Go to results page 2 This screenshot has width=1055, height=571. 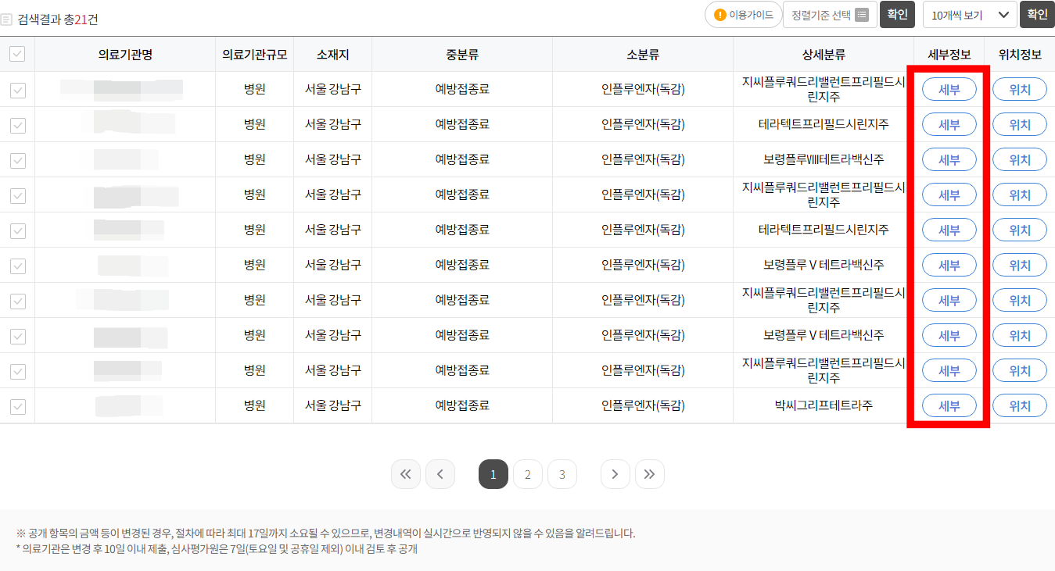click(x=527, y=474)
